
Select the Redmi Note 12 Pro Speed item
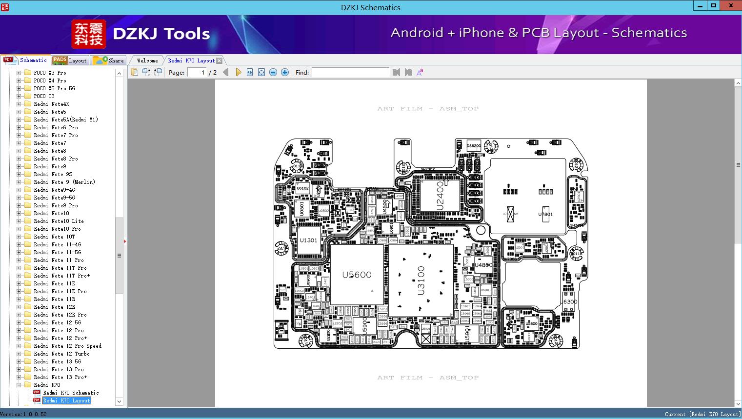pyautogui.click(x=68, y=346)
